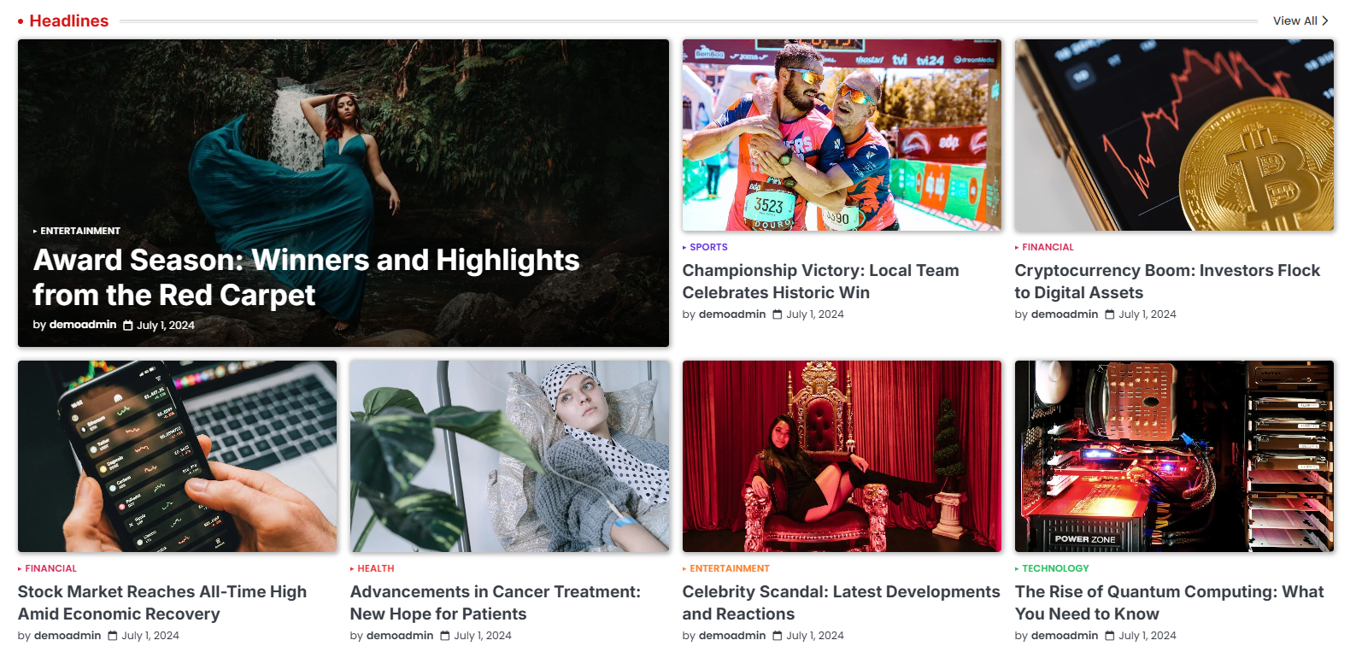Select FINANCIAL tag above Stock Market article

coord(50,568)
